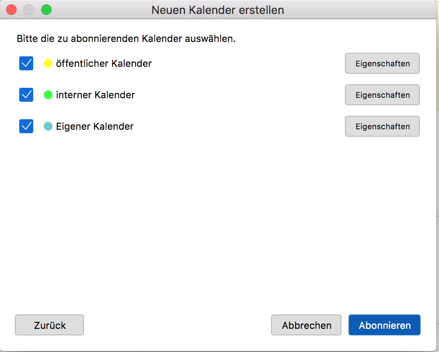Click the grey minimize window button
The height and width of the screenshot is (352, 439).
29,10
